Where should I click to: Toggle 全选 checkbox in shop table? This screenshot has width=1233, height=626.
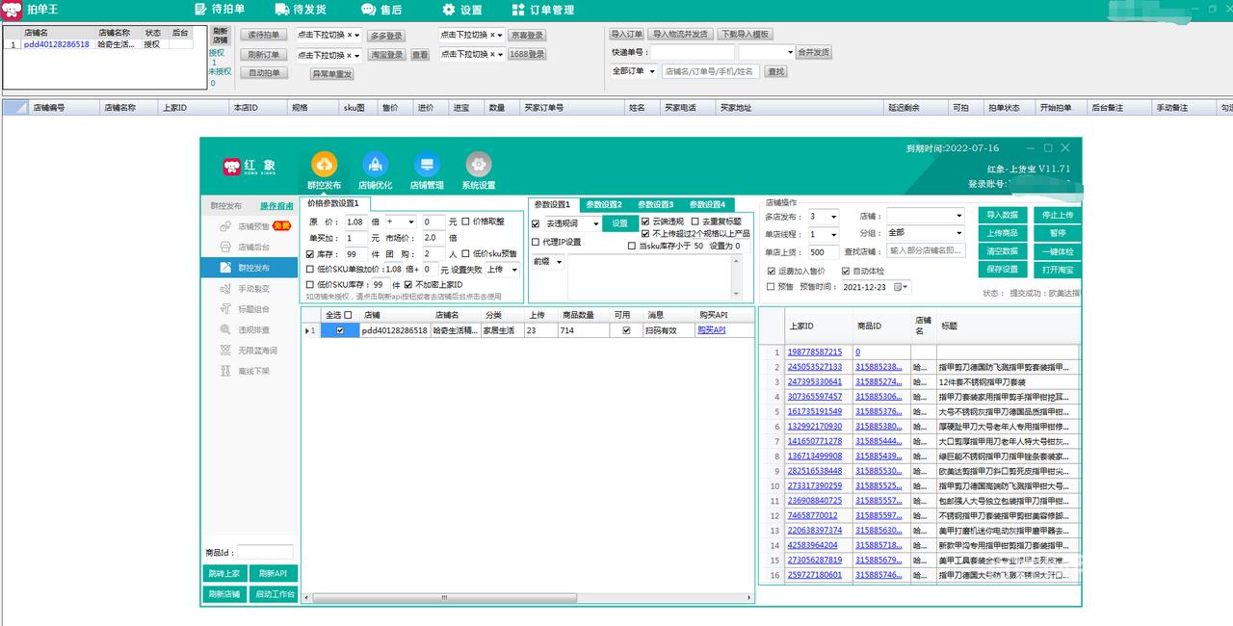(349, 315)
